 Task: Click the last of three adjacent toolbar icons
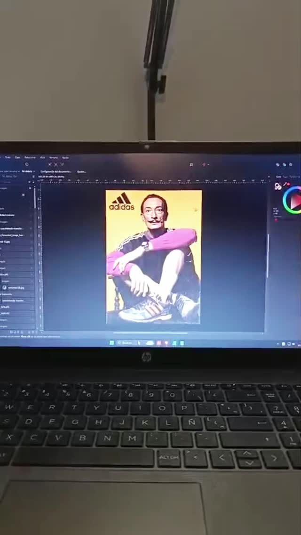[63, 164]
